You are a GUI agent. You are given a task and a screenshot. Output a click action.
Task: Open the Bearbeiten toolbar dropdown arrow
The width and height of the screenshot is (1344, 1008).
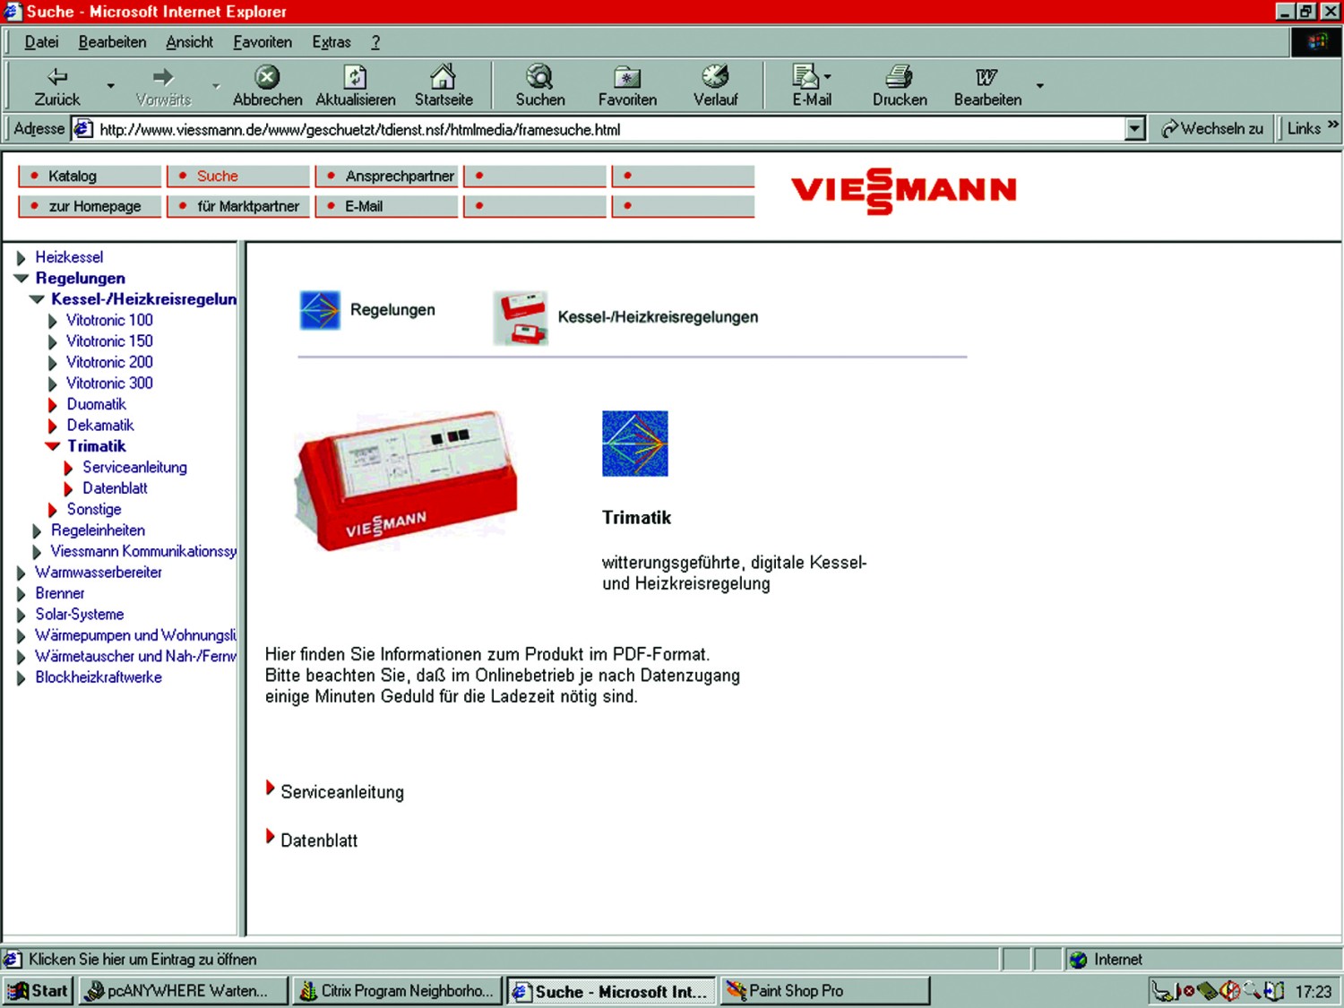[1040, 86]
